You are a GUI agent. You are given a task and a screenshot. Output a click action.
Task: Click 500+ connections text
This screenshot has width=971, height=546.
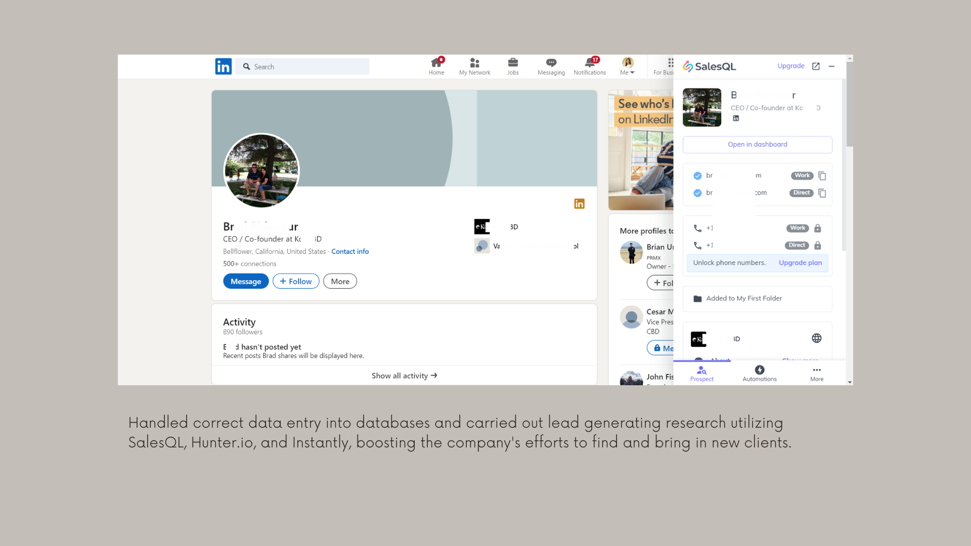pyautogui.click(x=250, y=264)
